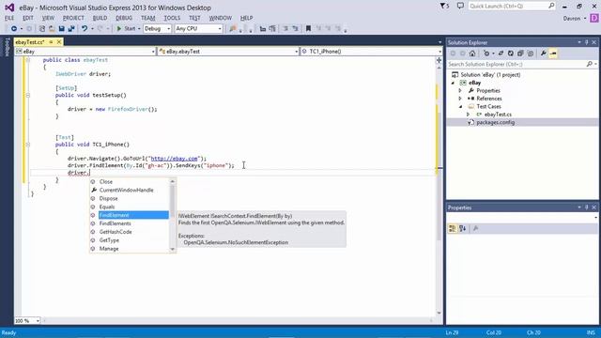Open the Toolbox side panel
The height and width of the screenshot is (338, 601).
[x=7, y=47]
